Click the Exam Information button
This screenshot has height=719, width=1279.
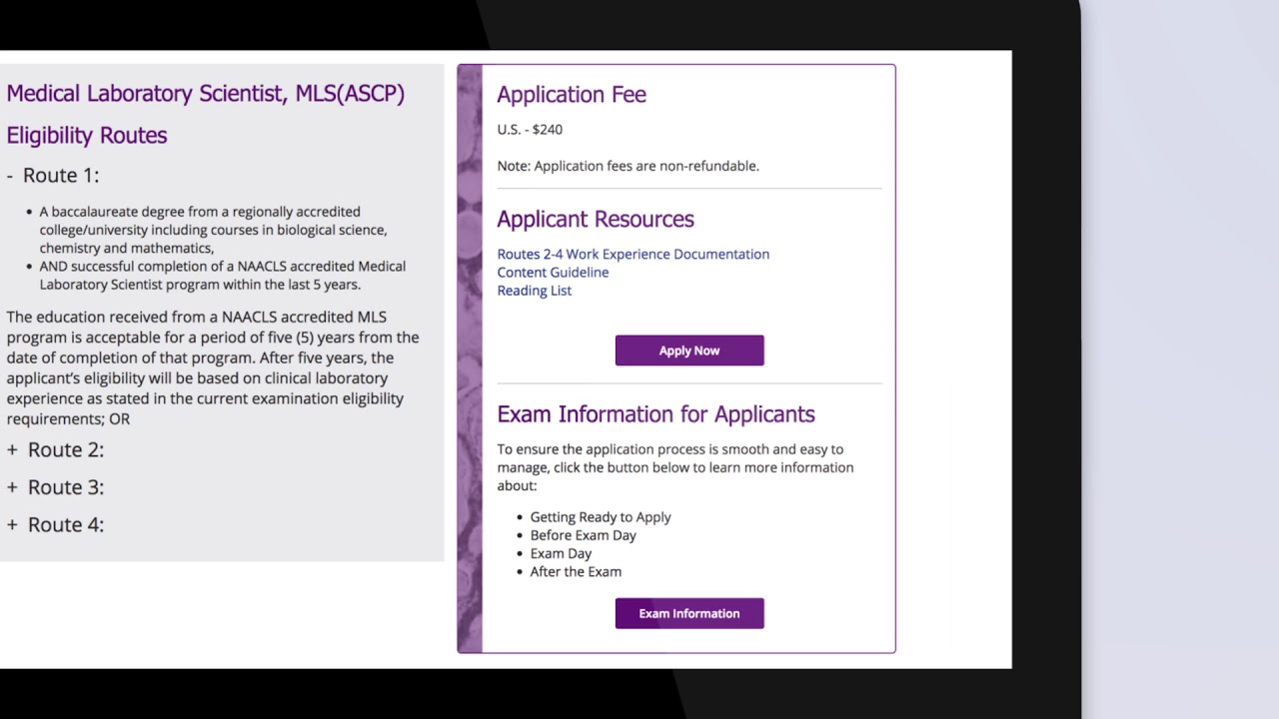(x=689, y=613)
